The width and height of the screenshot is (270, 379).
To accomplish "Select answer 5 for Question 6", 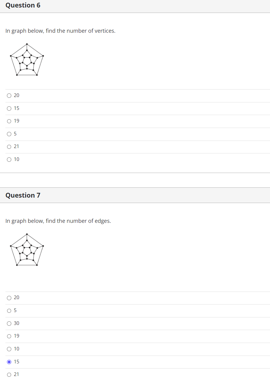I will coord(9,134).
